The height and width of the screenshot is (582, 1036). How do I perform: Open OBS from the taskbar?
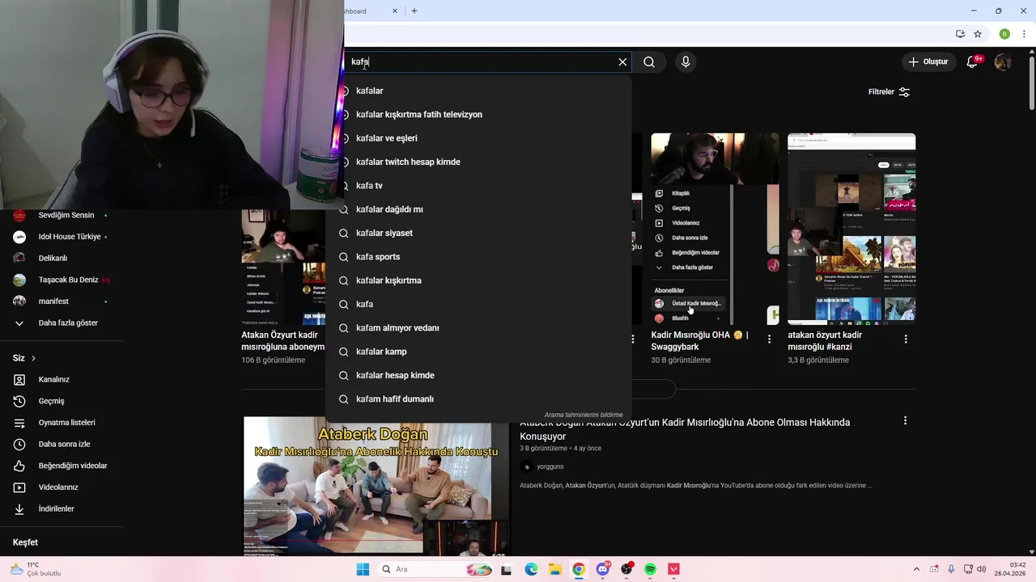point(626,569)
